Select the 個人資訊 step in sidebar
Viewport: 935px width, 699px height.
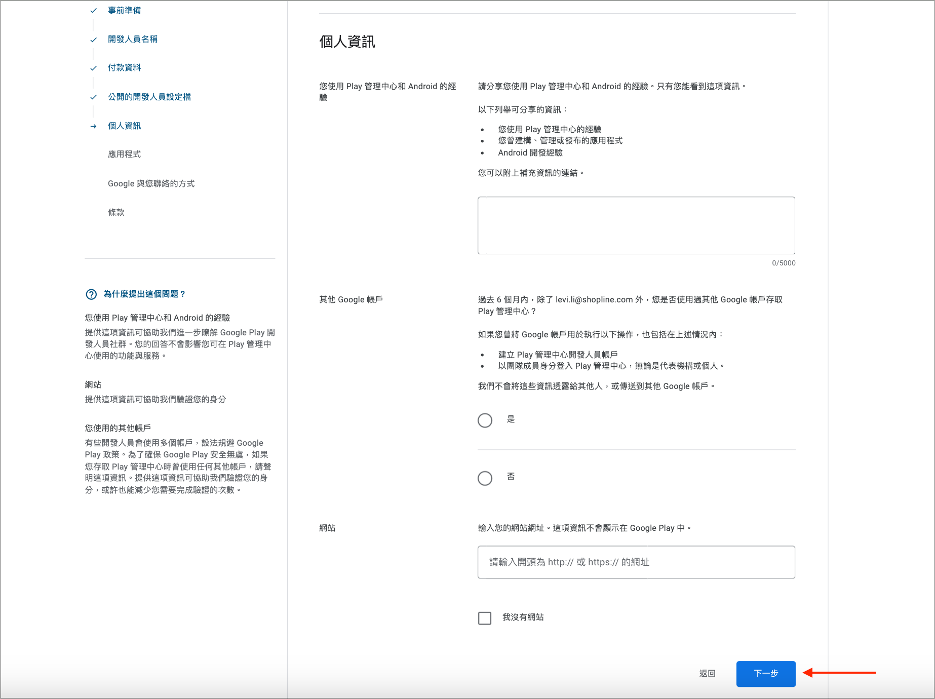[x=124, y=126]
